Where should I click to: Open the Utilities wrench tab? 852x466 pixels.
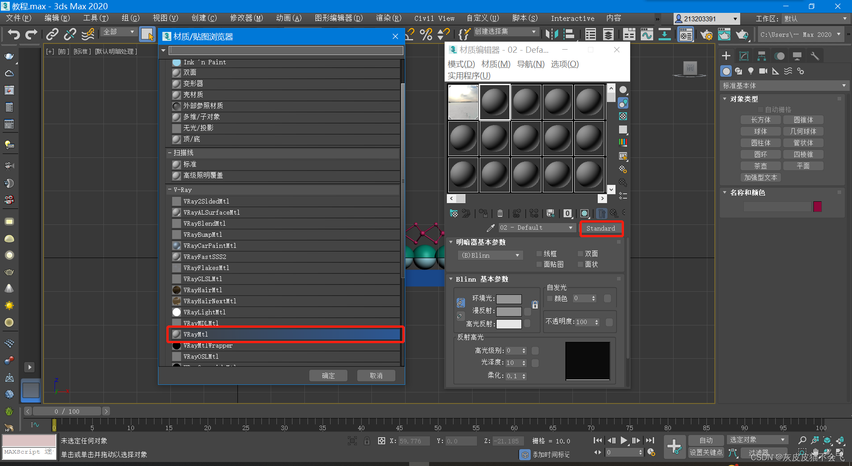click(x=815, y=56)
